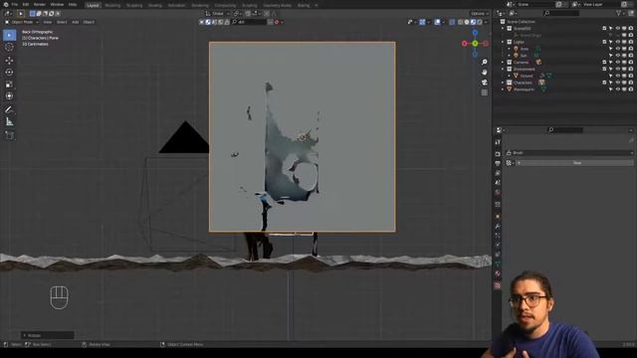Click the viewport pan hand icon
Screen dimensions: 637x358
(485, 73)
